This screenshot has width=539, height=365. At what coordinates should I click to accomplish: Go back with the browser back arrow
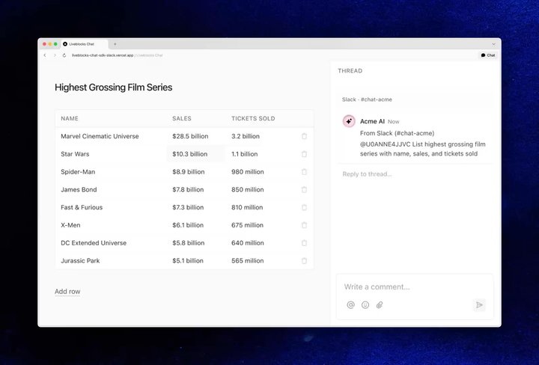(45, 55)
